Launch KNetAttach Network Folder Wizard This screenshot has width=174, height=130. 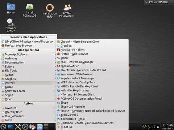tap(92, 70)
